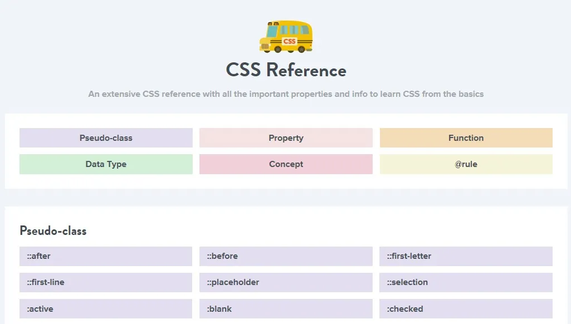Select the ::first-letter entry
Screen dimensions: 571x324
[x=466, y=256]
